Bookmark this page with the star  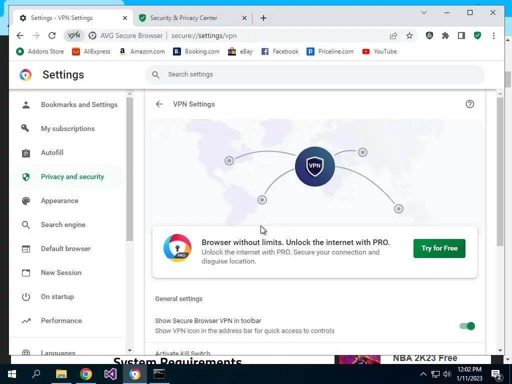pyautogui.click(x=409, y=35)
